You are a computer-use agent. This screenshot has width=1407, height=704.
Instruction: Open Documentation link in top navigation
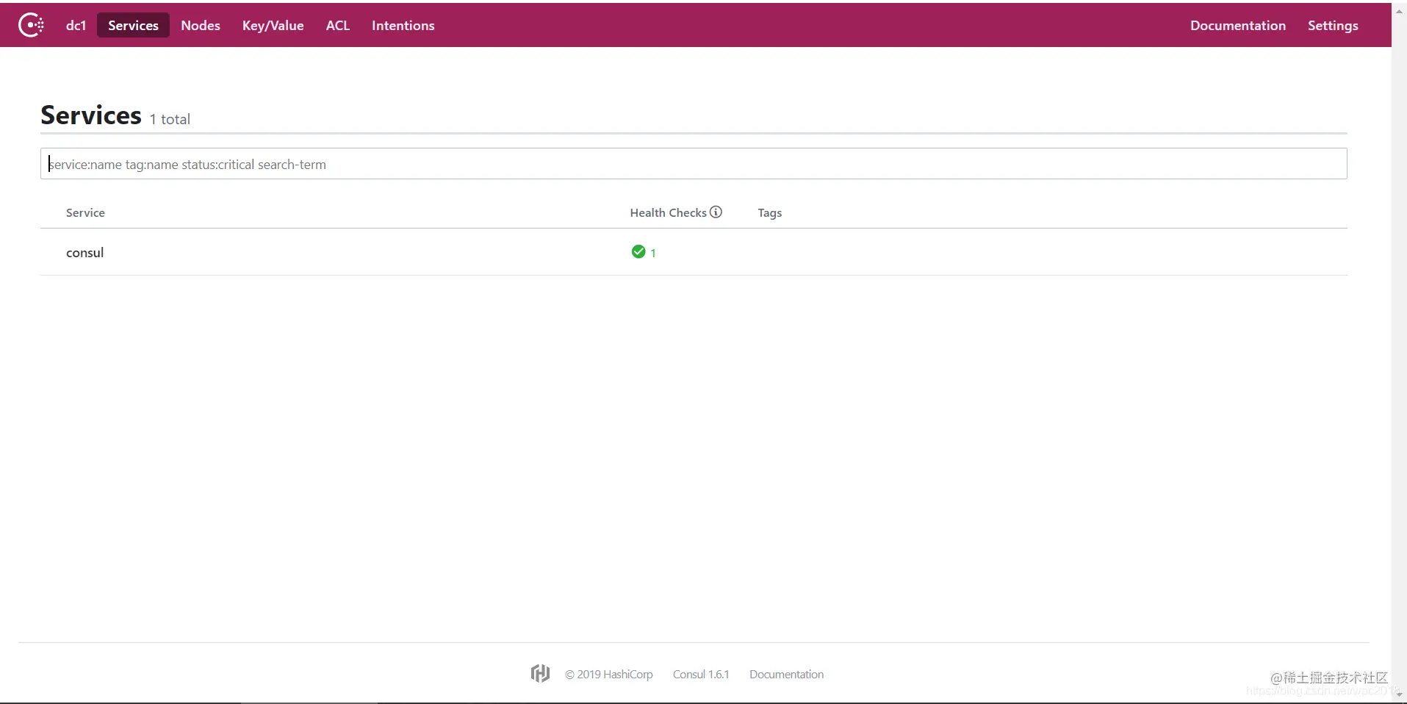(x=1238, y=25)
